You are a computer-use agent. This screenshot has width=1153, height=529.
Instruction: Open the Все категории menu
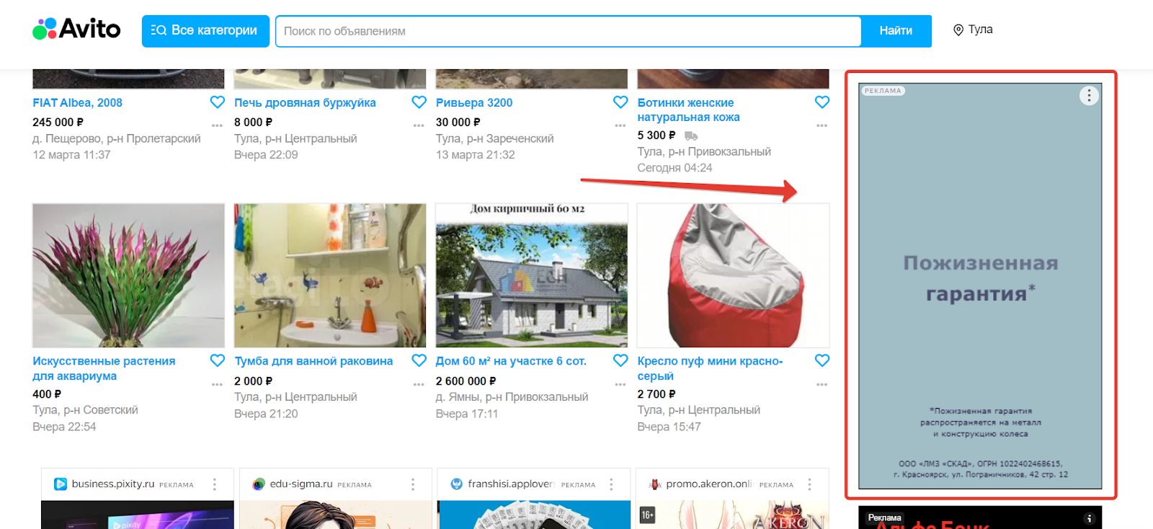point(205,31)
